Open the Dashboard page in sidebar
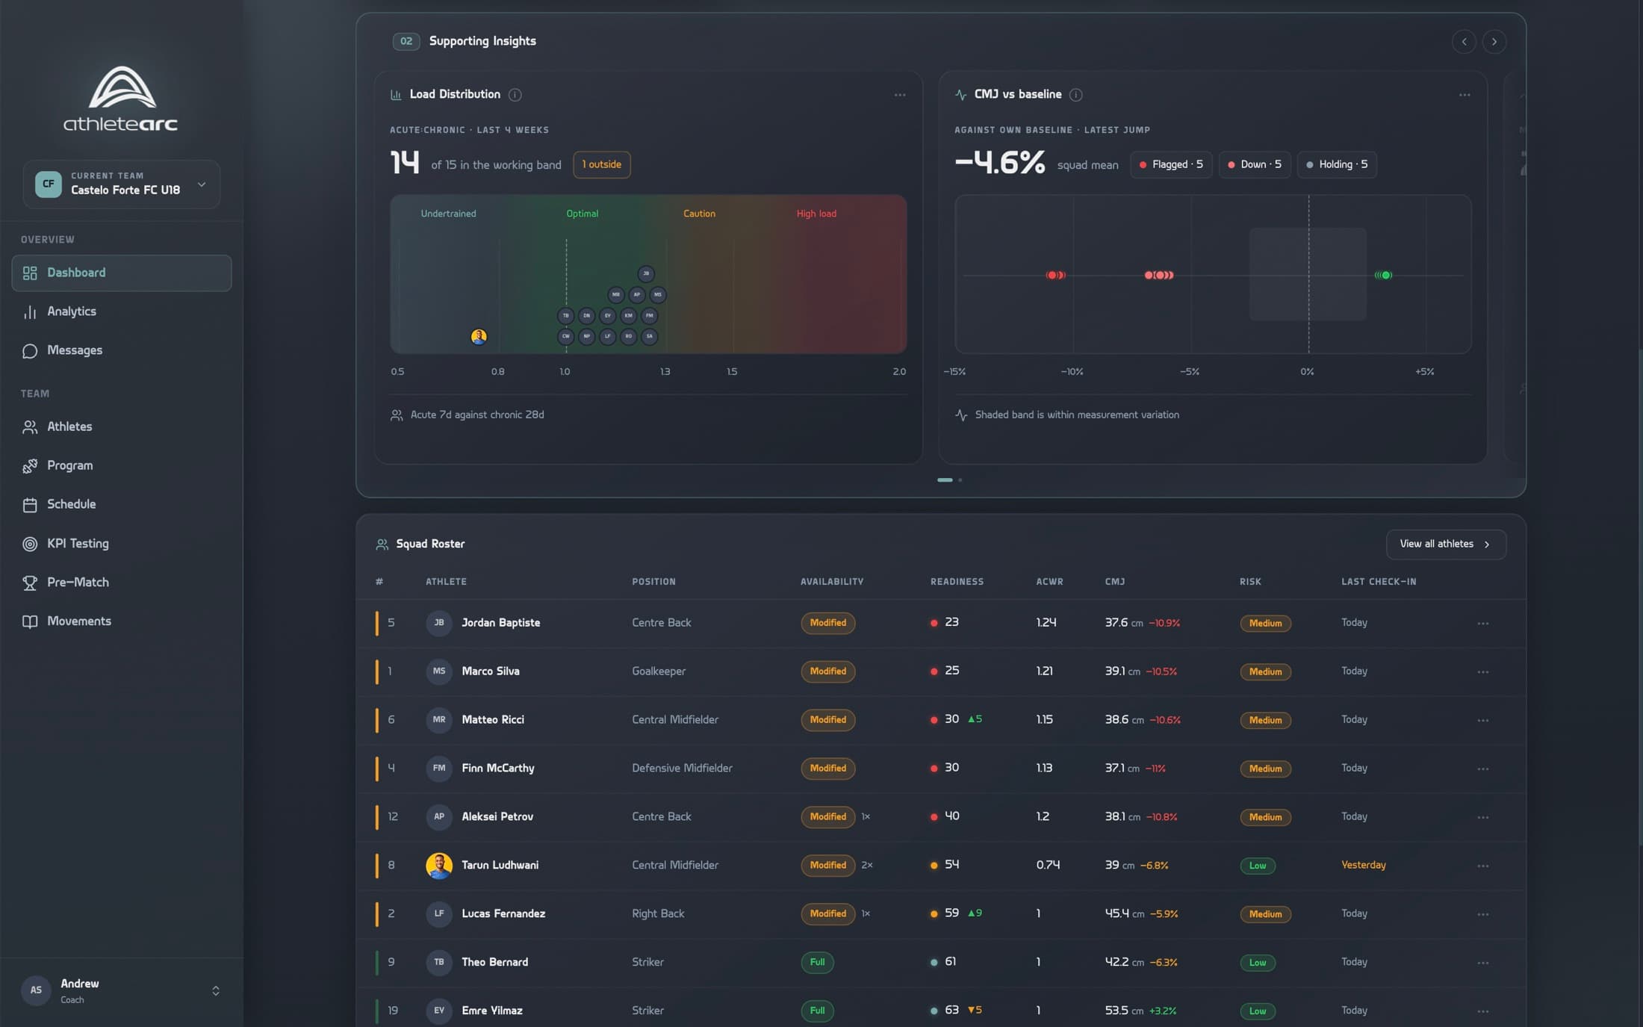Image resolution: width=1643 pixels, height=1027 pixels. pos(122,273)
